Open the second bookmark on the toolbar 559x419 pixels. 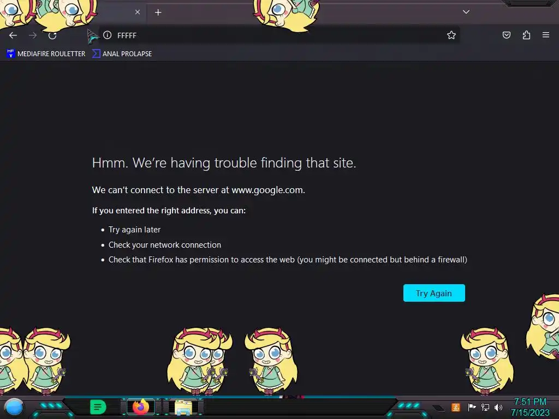click(122, 54)
